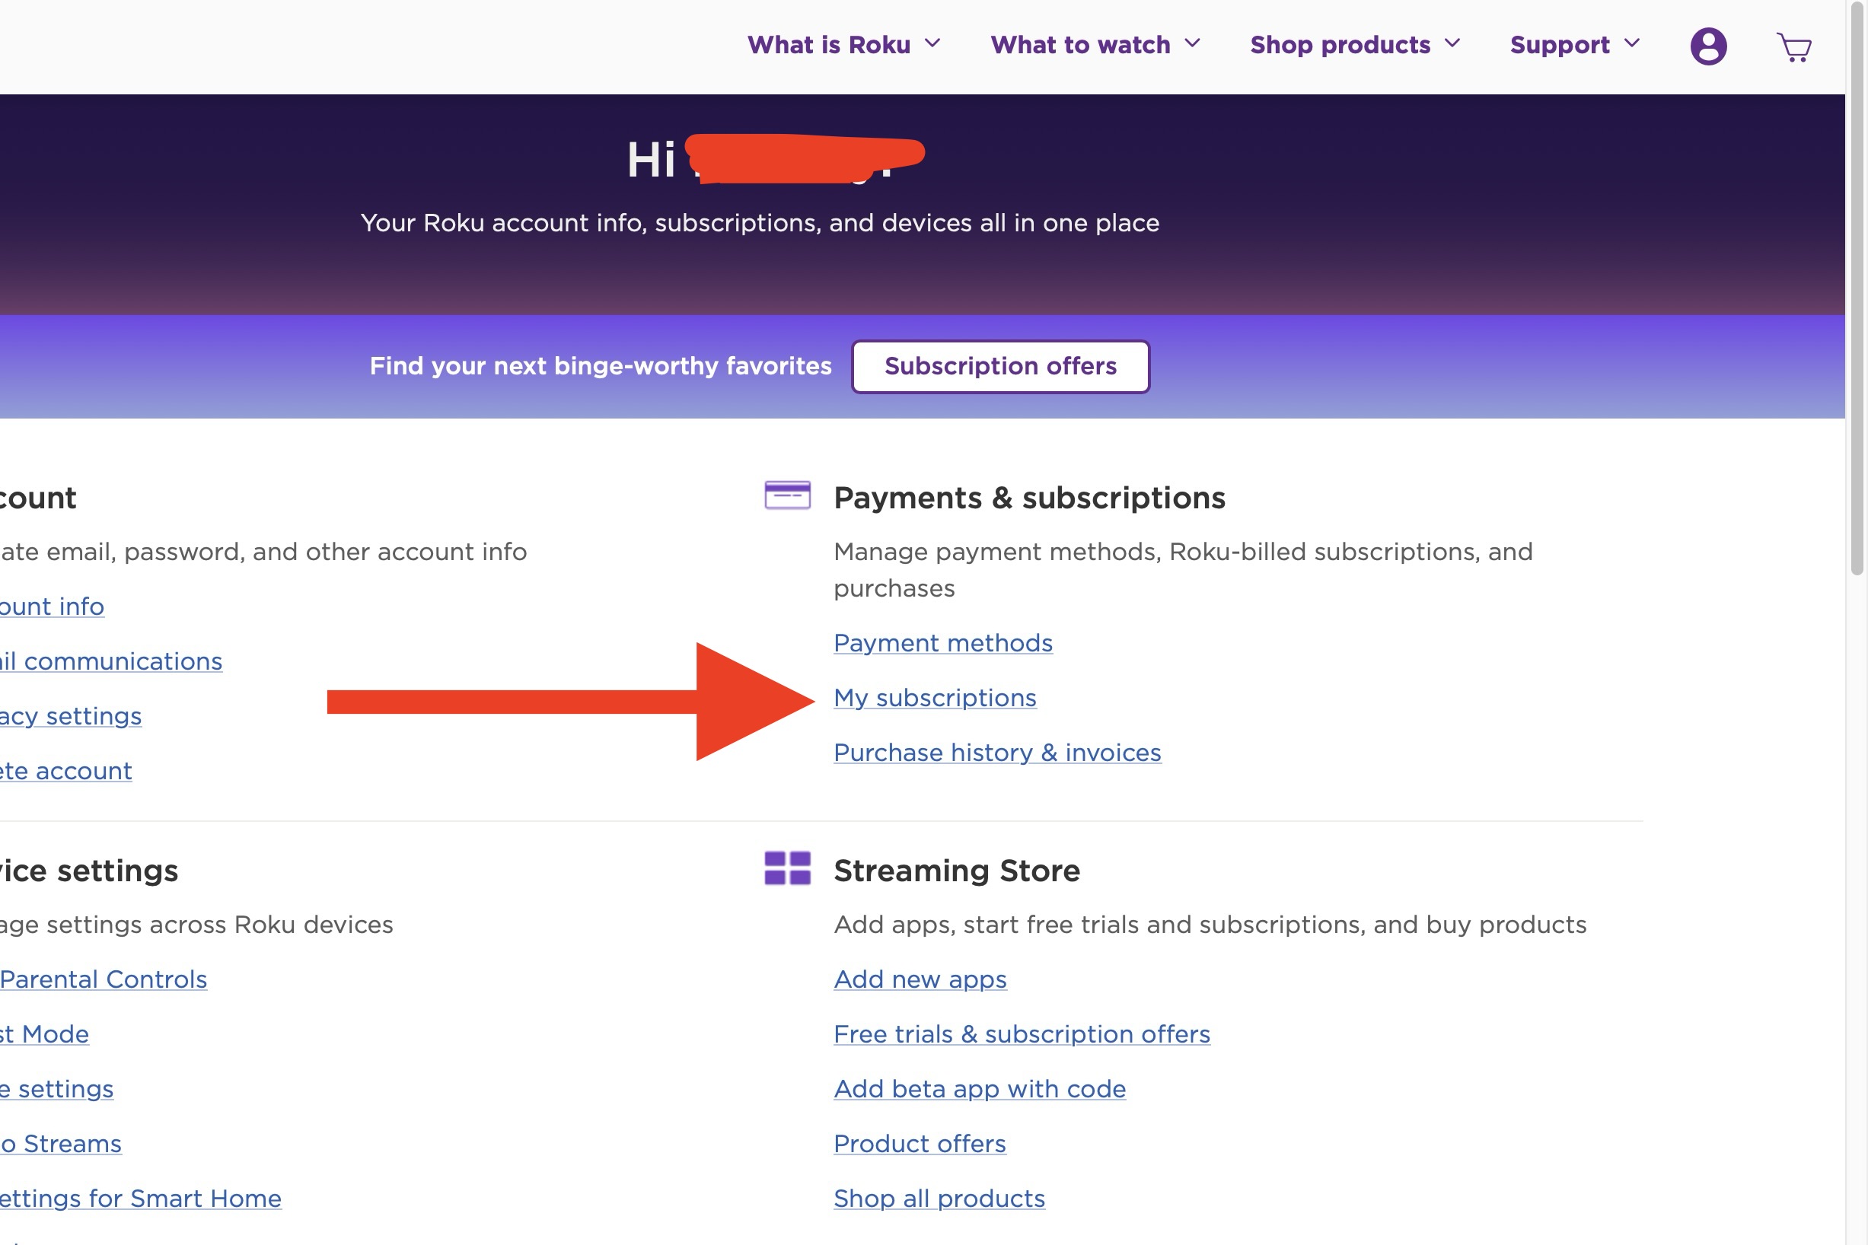Click Privacy settings link
The width and height of the screenshot is (1868, 1245).
pyautogui.click(x=69, y=715)
